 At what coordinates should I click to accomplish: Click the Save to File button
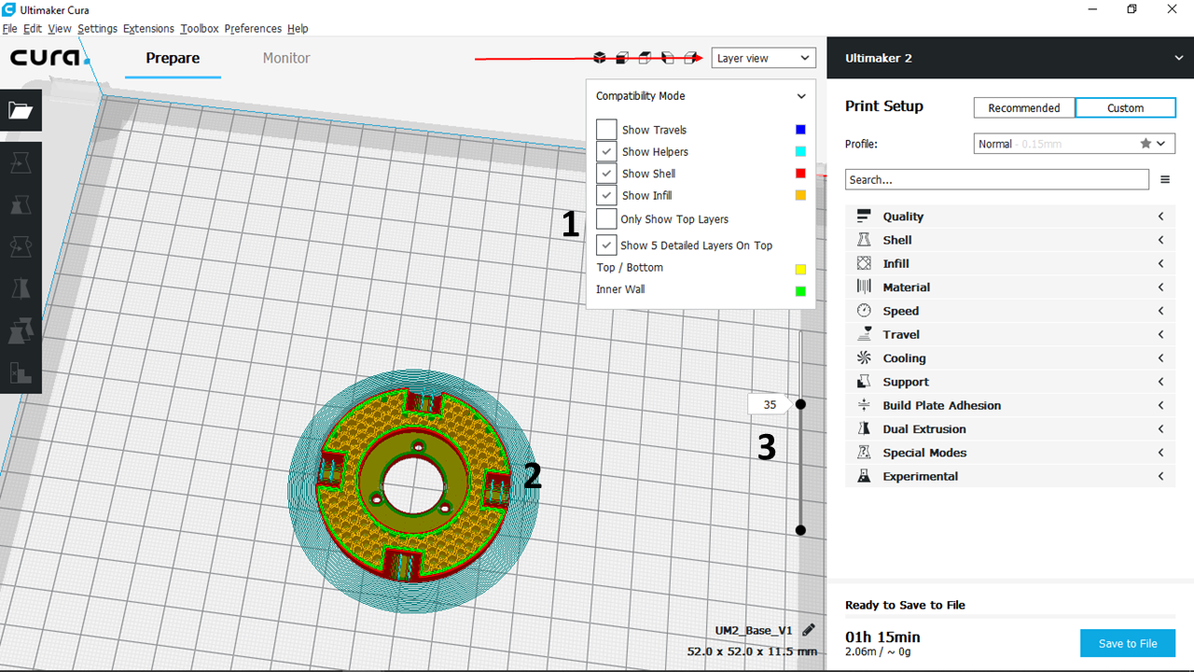click(1128, 643)
